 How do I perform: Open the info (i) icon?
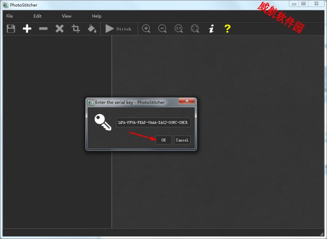coord(211,29)
